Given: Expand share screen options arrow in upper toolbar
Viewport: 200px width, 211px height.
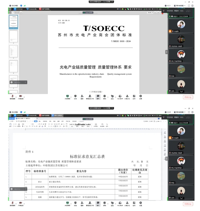Looking at the screenshot, I should coord(71,97).
